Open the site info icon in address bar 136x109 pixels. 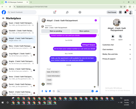pyautogui.click(x=14, y=7)
